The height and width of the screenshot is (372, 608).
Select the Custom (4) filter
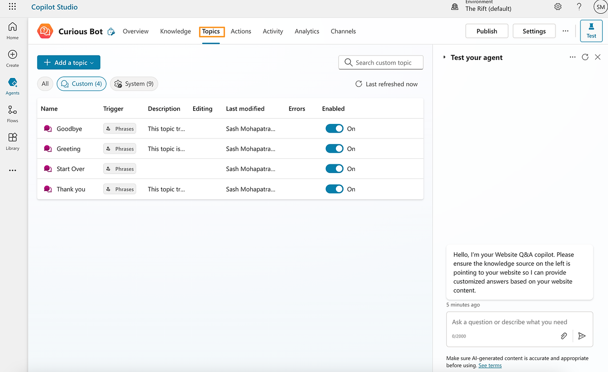click(81, 84)
